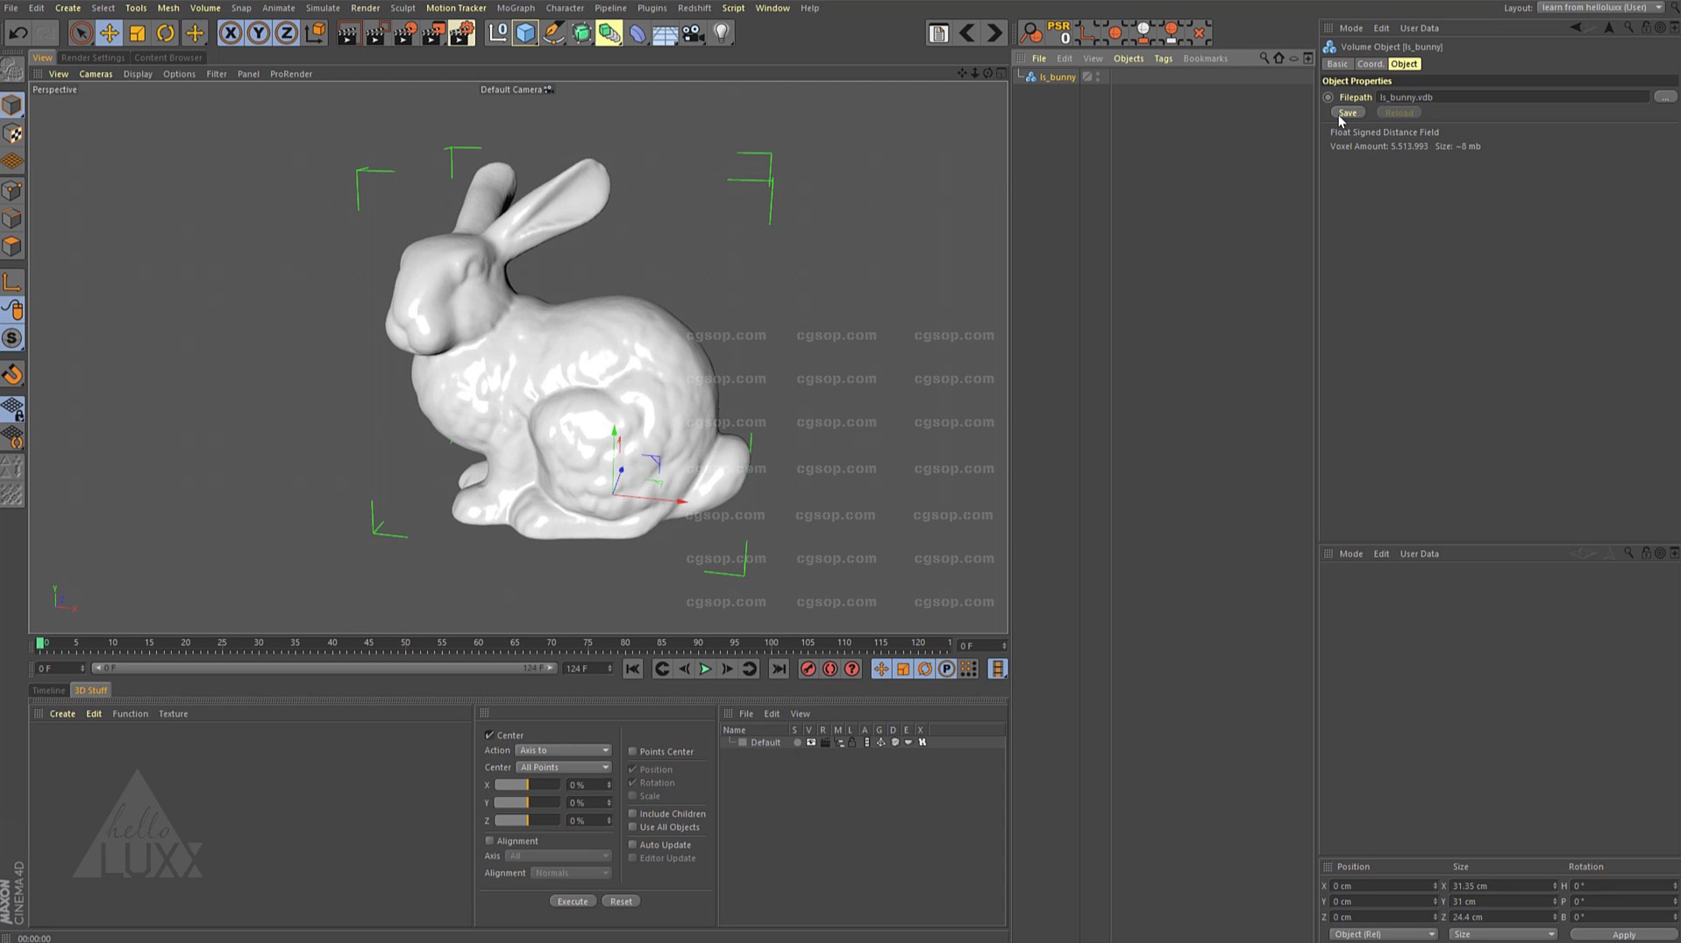
Task: Open the MoGraph menu
Action: point(515,8)
